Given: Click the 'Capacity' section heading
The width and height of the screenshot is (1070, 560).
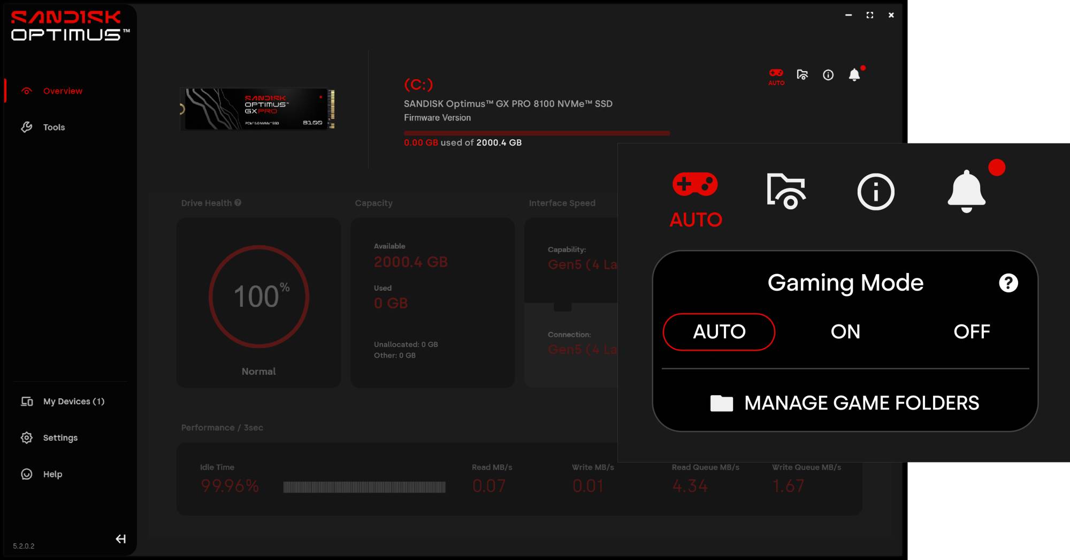Looking at the screenshot, I should (373, 203).
